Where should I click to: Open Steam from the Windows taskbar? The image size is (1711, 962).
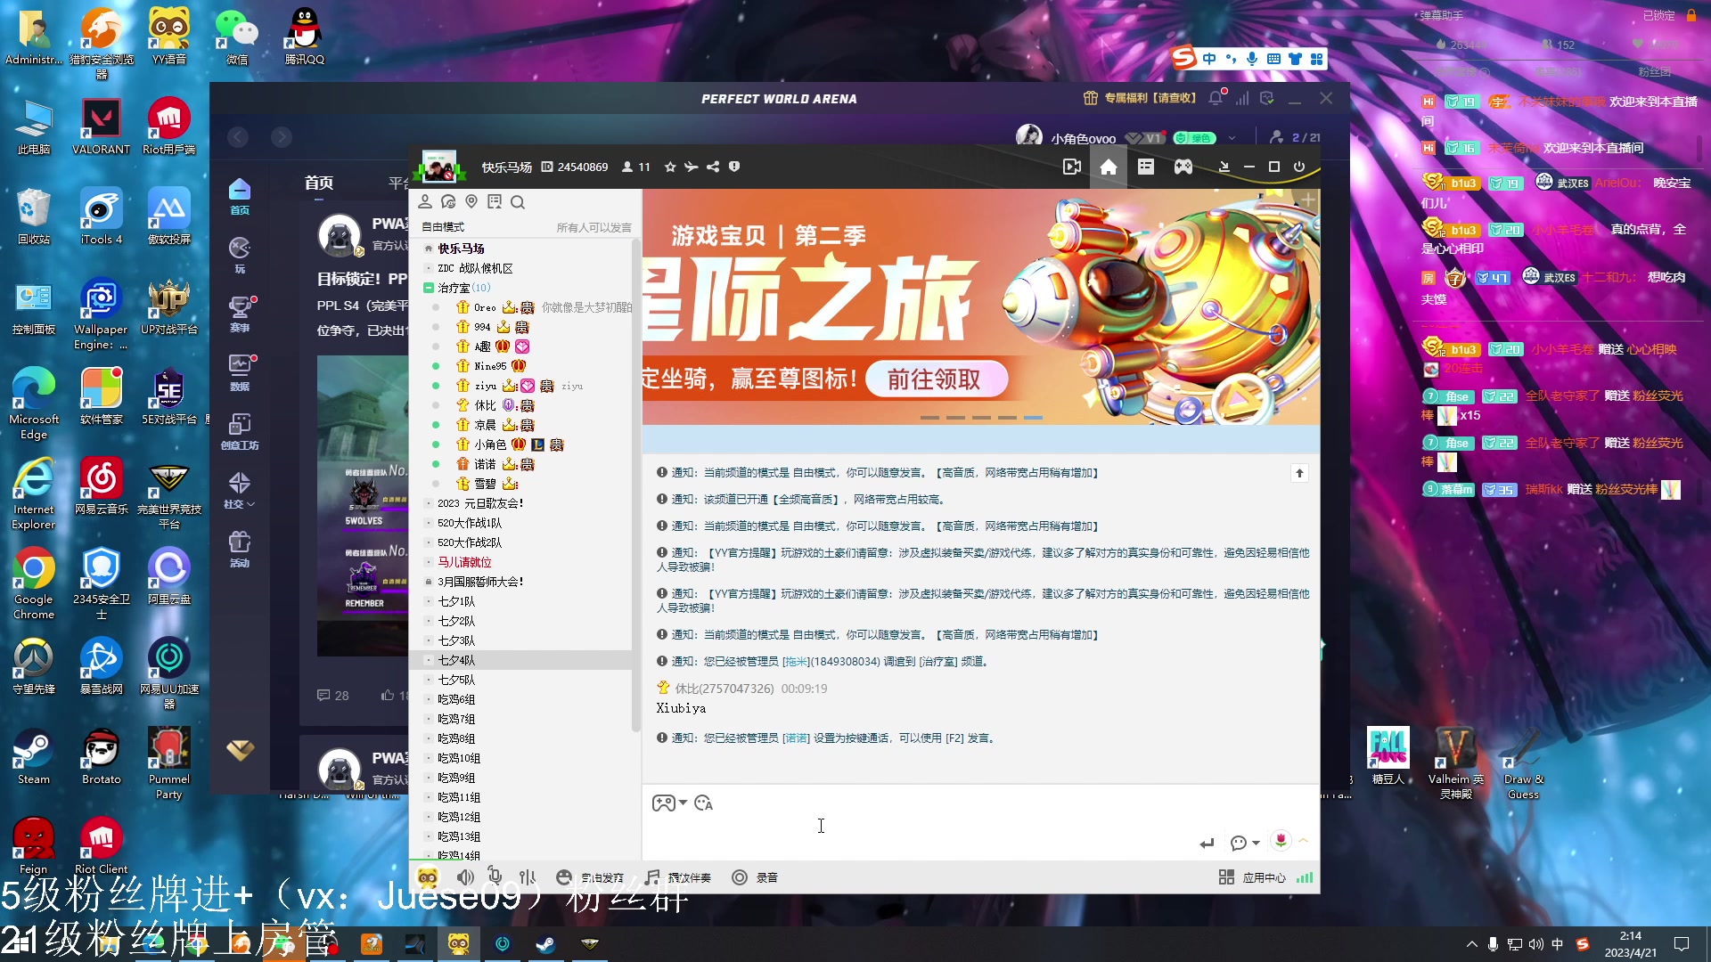click(x=545, y=944)
